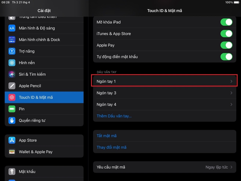Screen dimensions: 241x181
Task: Tap the App Store icon
Action: click(12, 140)
